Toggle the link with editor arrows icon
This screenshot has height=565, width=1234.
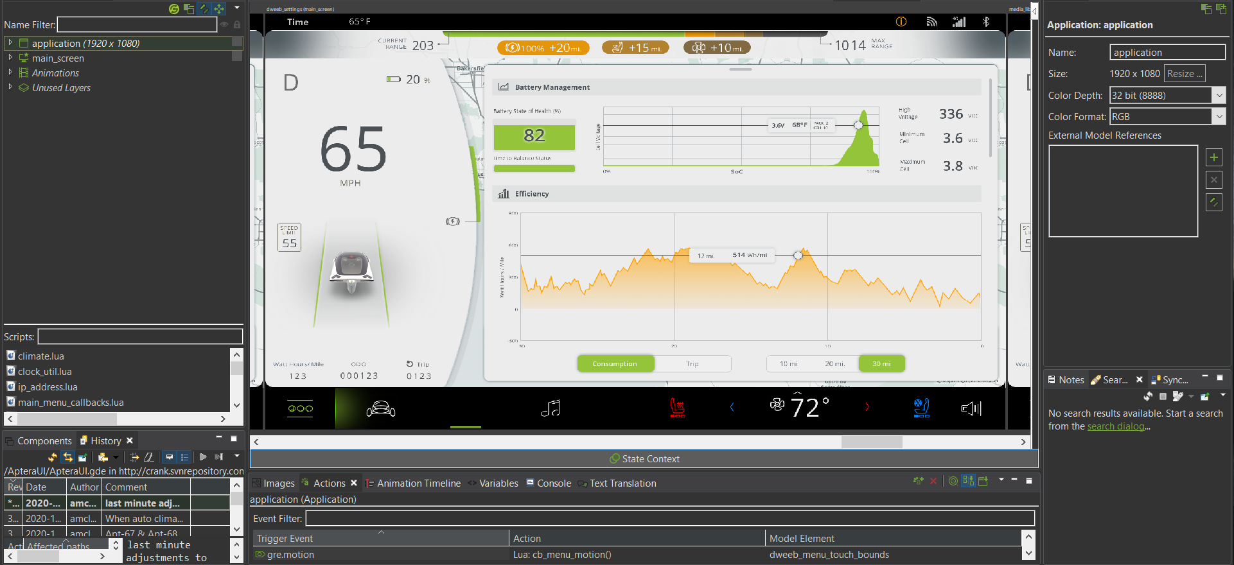point(204,8)
